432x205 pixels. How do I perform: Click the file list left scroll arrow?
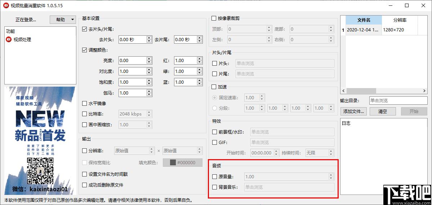[343, 91]
